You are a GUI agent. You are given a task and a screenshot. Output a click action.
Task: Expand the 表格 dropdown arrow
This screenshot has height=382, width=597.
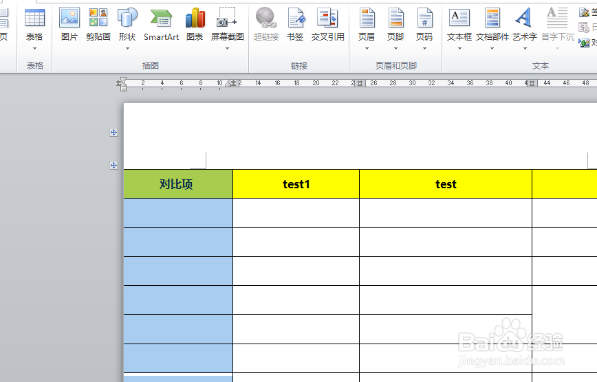pos(34,48)
